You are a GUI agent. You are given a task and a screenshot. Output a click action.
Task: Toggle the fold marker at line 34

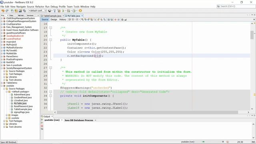[51, 96]
